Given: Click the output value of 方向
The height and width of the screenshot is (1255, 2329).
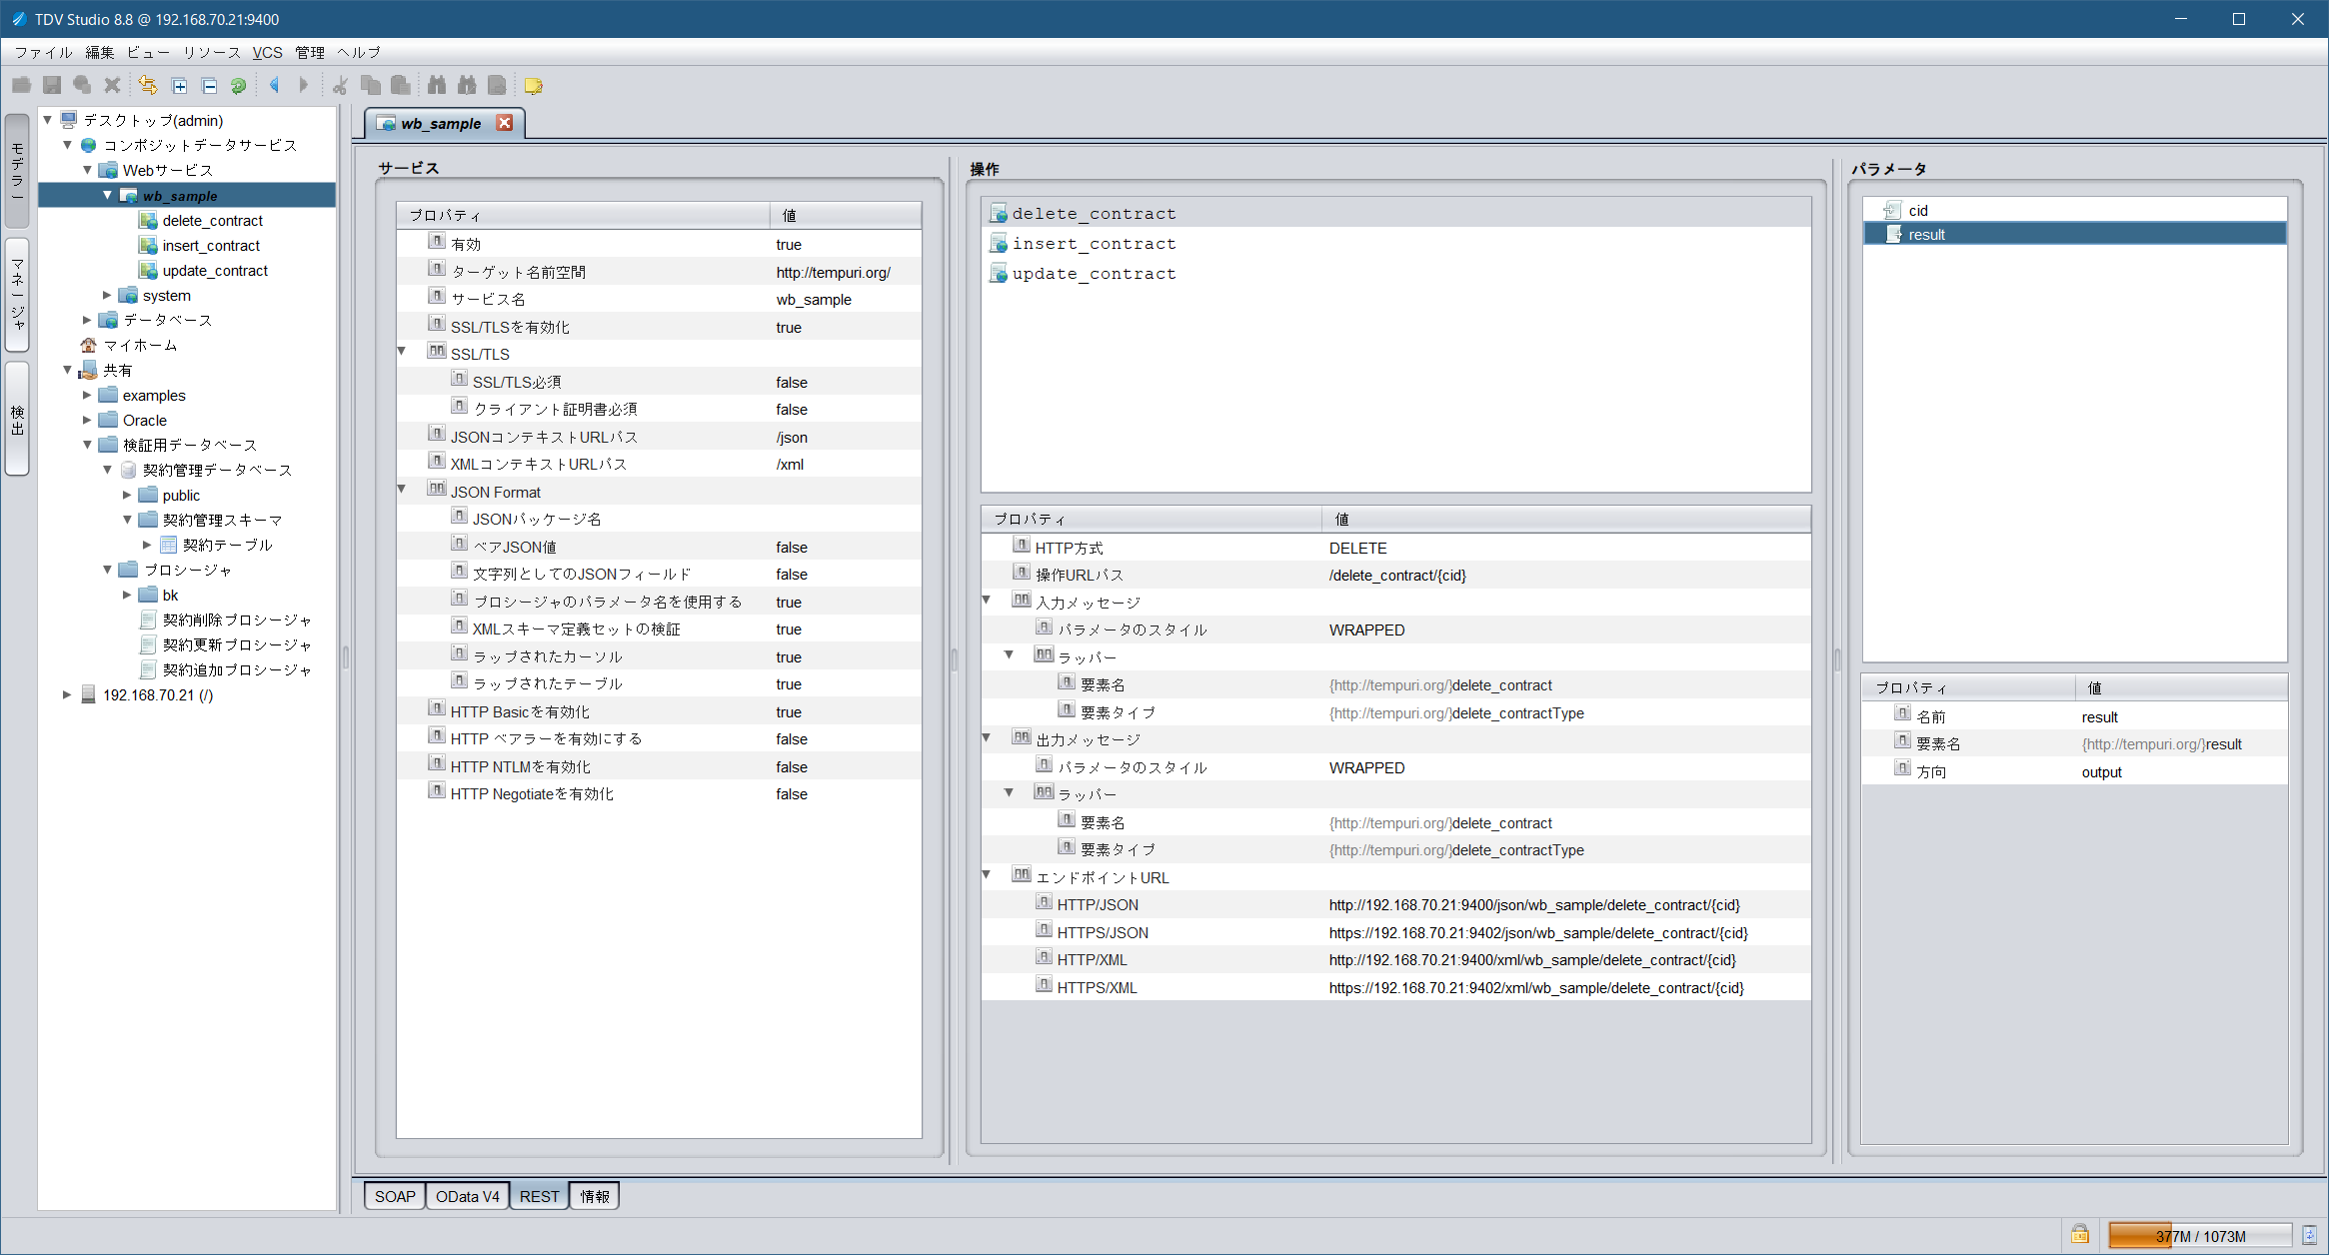Looking at the screenshot, I should (2101, 772).
